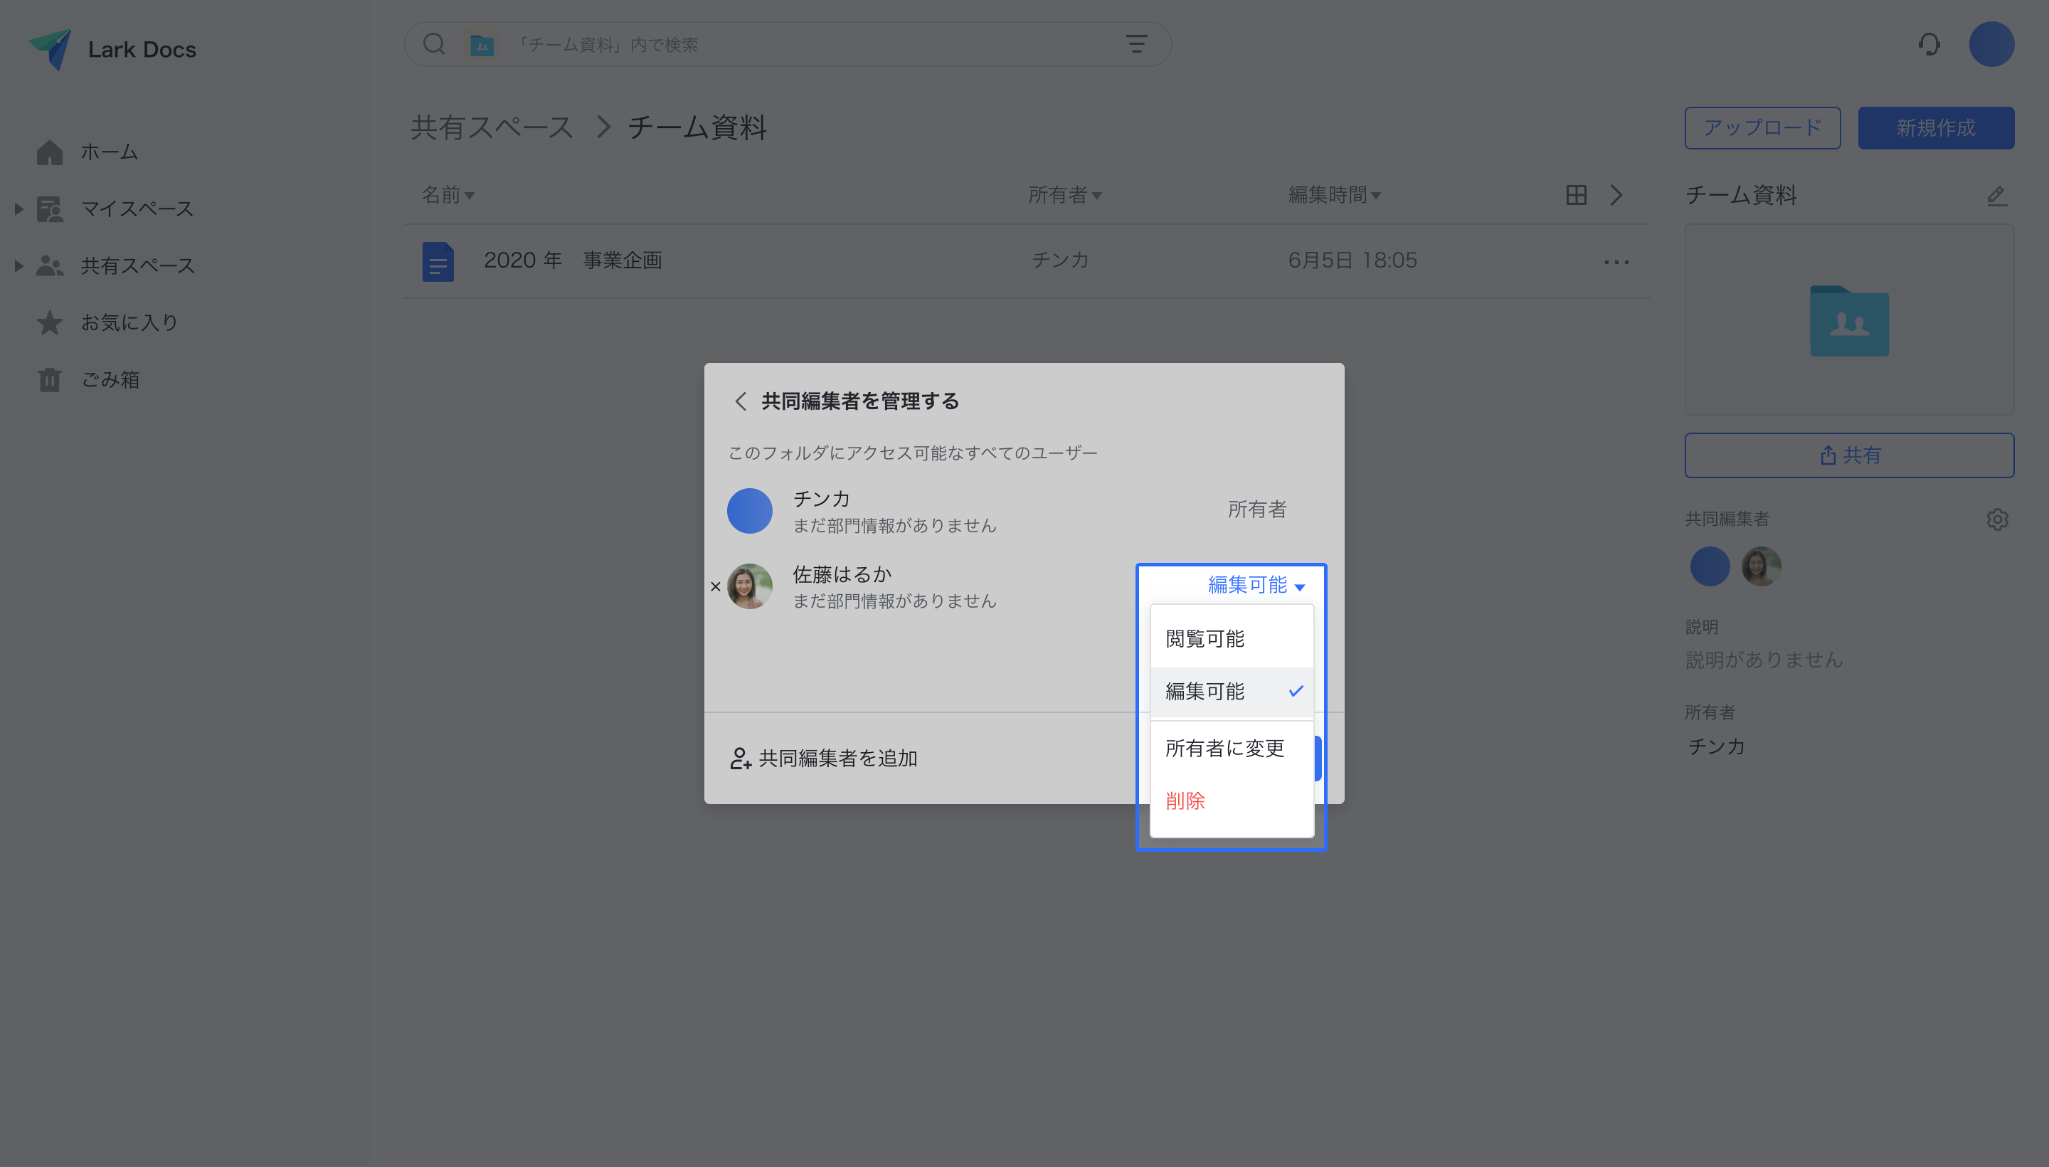This screenshot has height=1167, width=2049.
Task: Click the 説明がありません description text
Action: [1764, 660]
